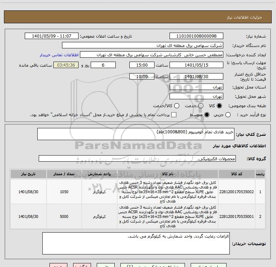This screenshot has width=276, height=267.
Task: Click the price validity date 1401/08/30
Action: pyautogui.click(x=196, y=76)
